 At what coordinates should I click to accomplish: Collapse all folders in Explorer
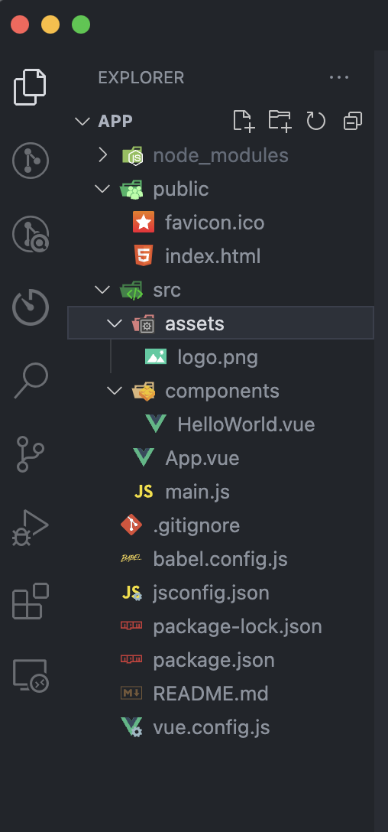[x=353, y=121]
